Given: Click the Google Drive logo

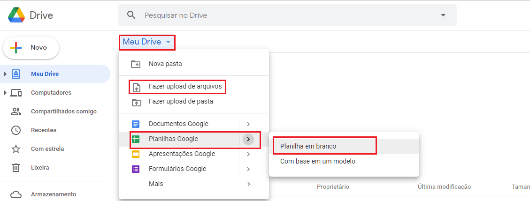Looking at the screenshot, I should 16,15.
